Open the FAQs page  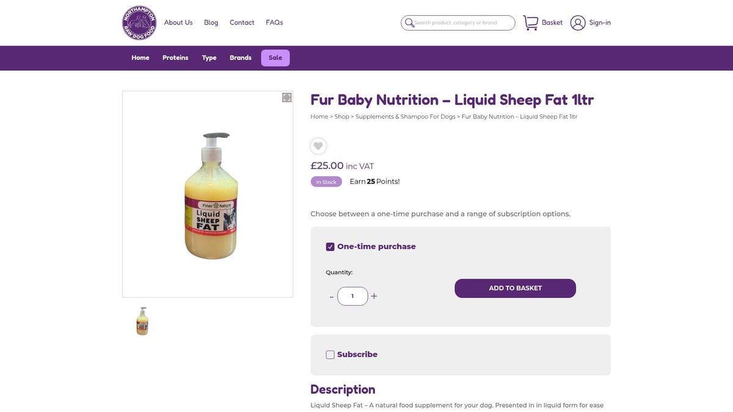click(274, 22)
